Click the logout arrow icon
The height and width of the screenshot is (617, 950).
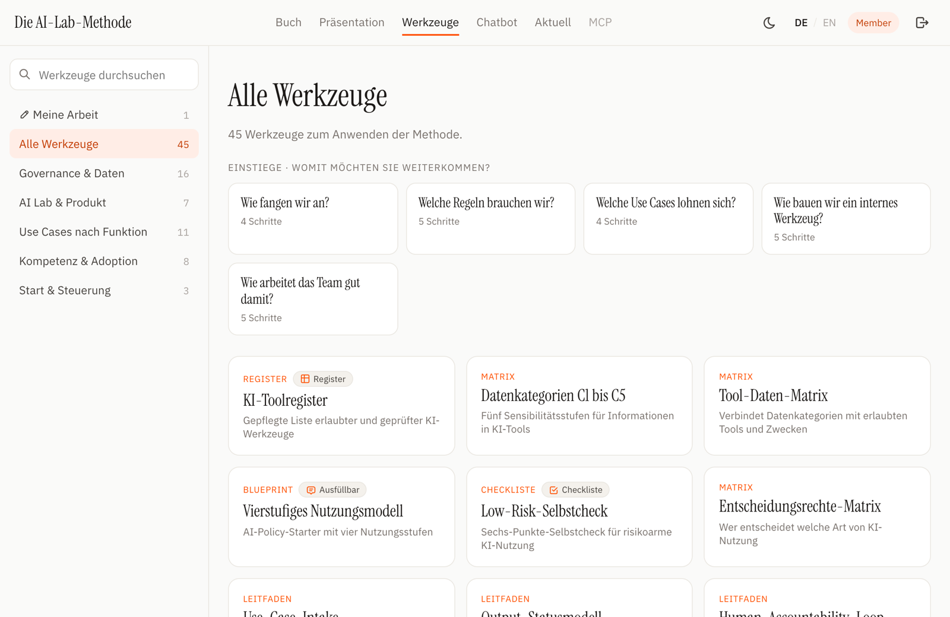[922, 23]
